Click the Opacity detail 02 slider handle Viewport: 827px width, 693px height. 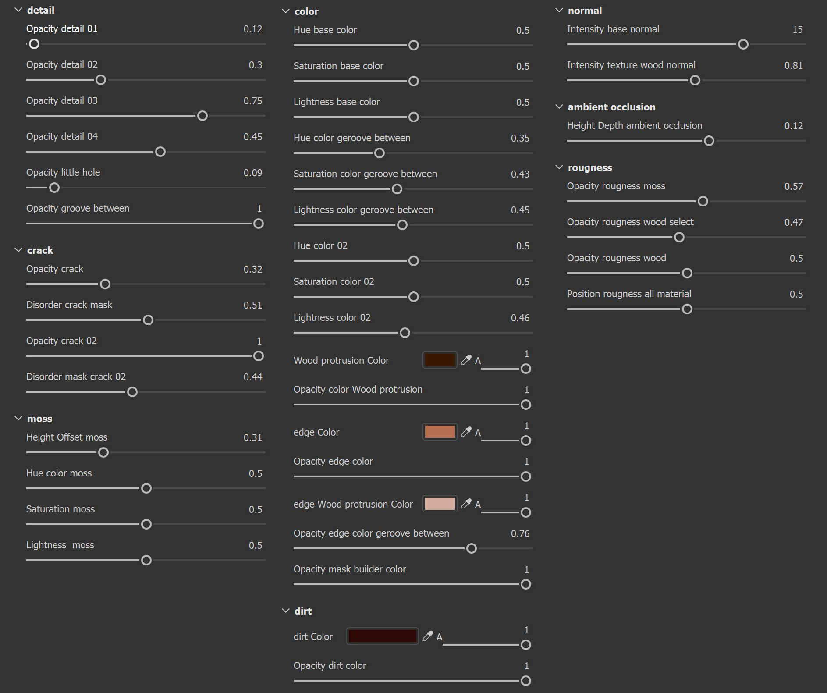[x=101, y=80]
